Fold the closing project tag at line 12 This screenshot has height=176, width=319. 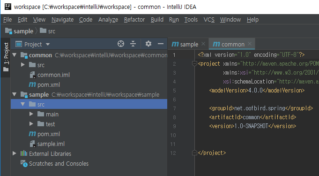[194, 153]
